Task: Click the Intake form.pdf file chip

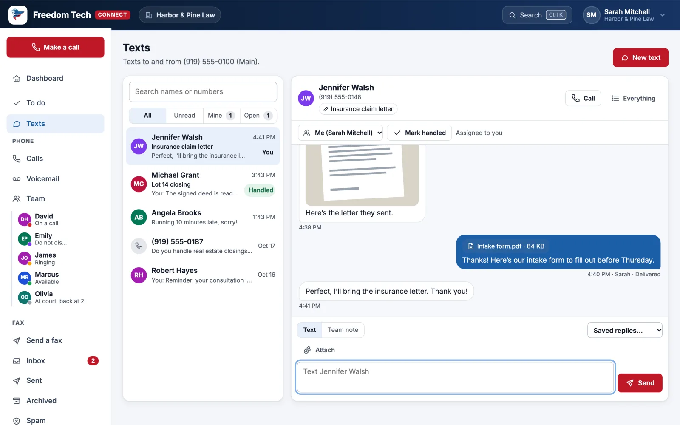Action: (x=506, y=246)
